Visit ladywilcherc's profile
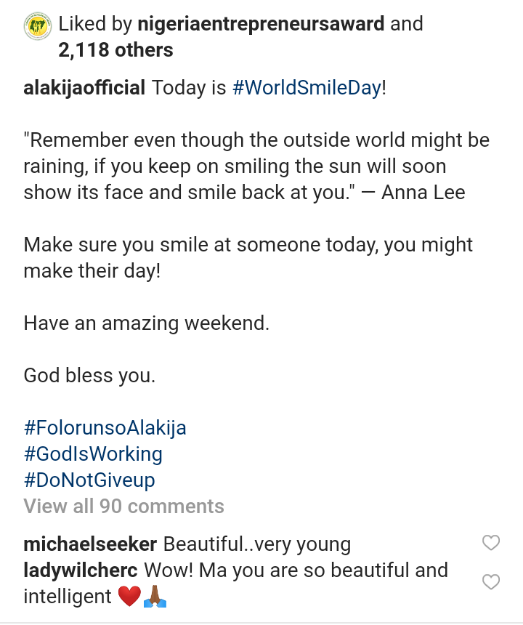The height and width of the screenshot is (625, 523). point(82,570)
